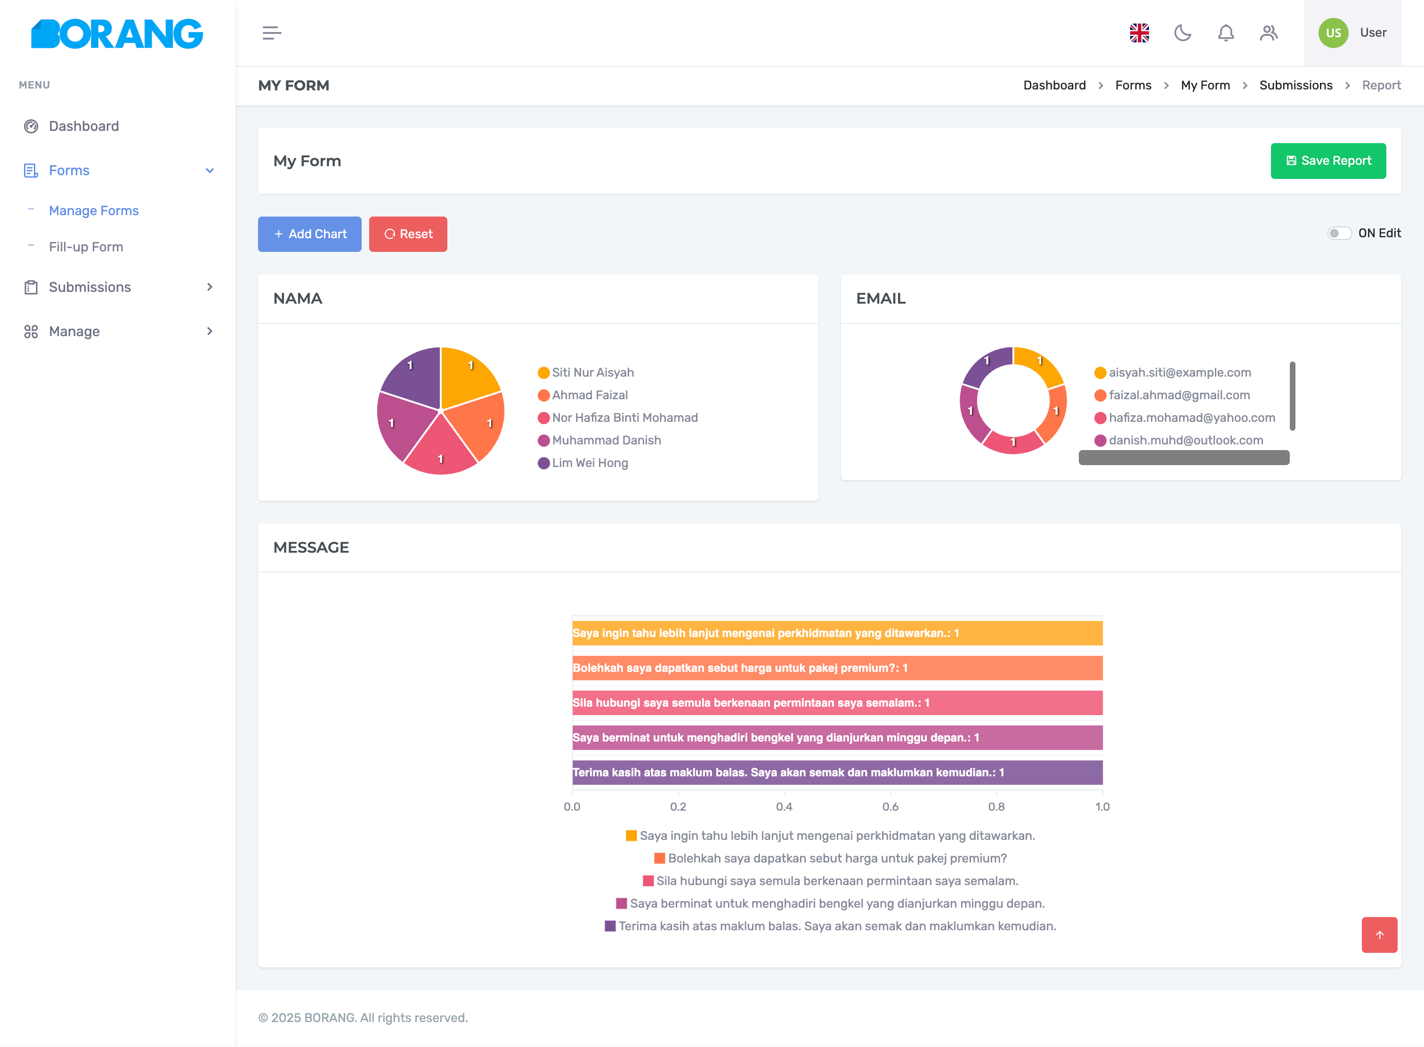Click horizontal scrollbar under EMAIL legend

coord(1184,458)
